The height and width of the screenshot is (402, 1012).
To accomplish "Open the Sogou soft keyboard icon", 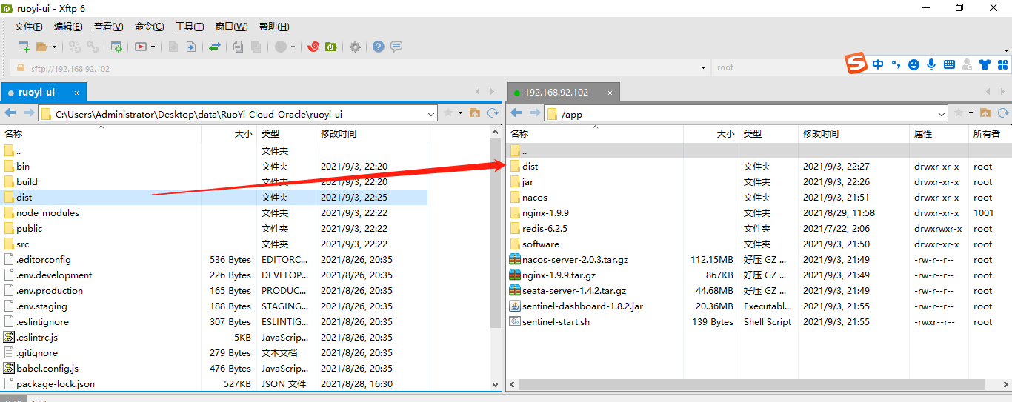I will pos(949,64).
